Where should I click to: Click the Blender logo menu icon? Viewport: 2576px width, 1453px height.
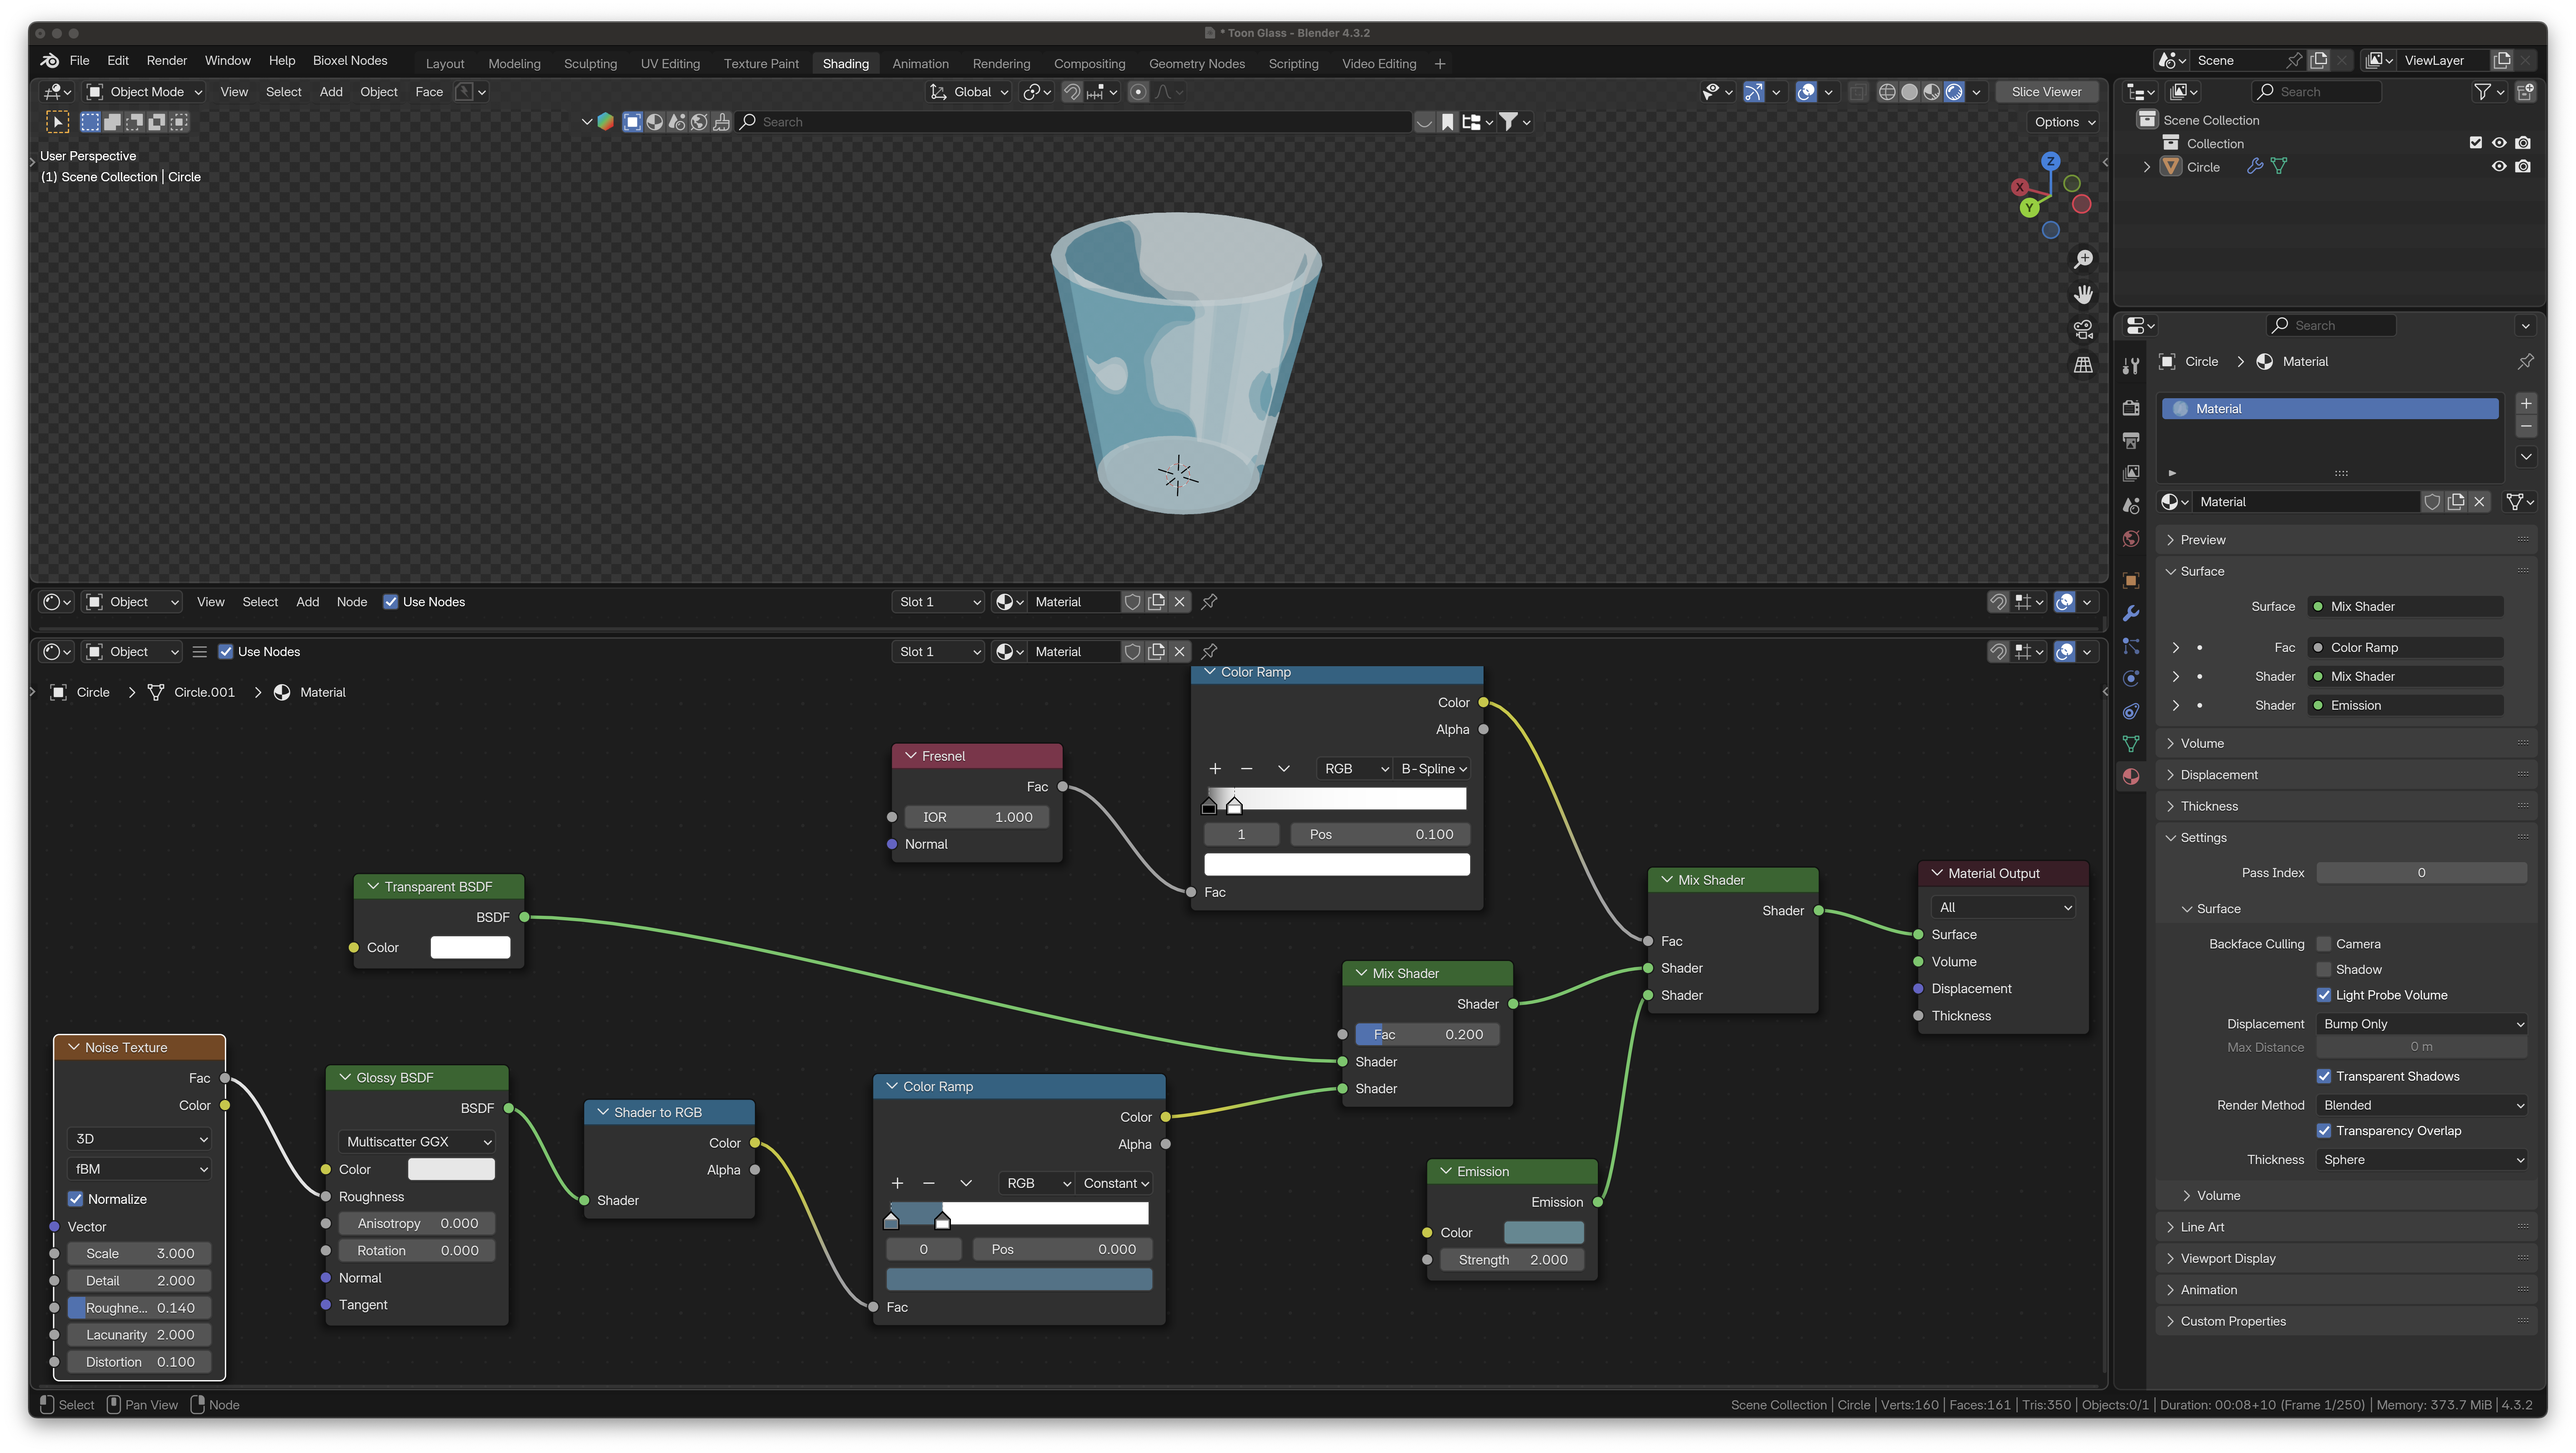pos(50,61)
